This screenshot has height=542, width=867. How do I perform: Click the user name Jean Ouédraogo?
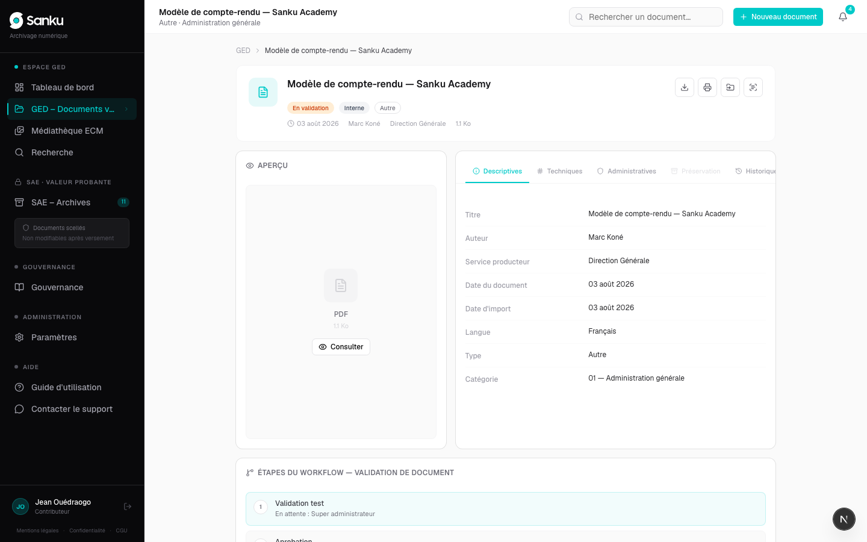tap(63, 502)
